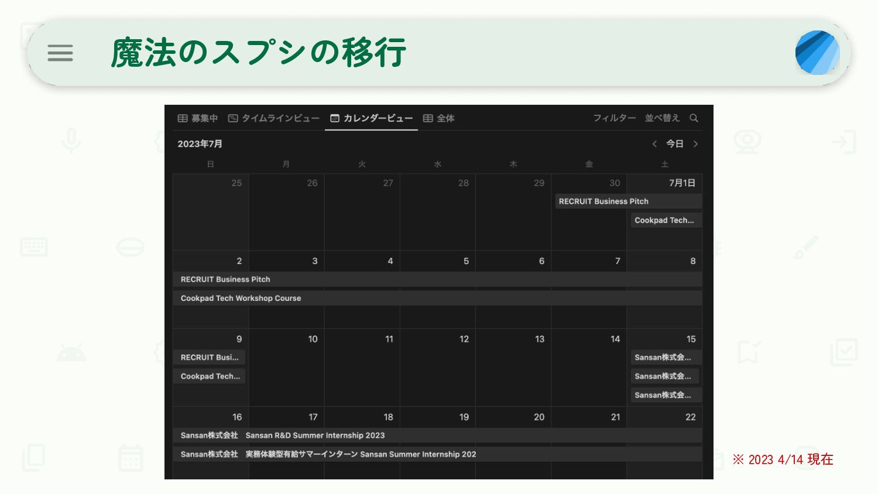Open Cookpad Tech... event on 7月1日
Screen dimensions: 878x494
[x=666, y=220]
